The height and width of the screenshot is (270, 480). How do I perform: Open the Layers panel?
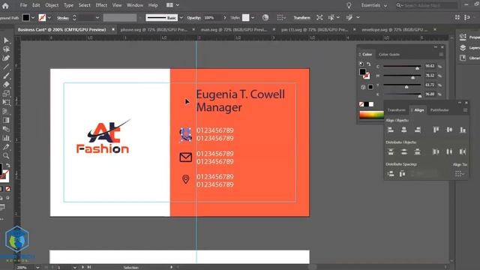[x=470, y=48]
